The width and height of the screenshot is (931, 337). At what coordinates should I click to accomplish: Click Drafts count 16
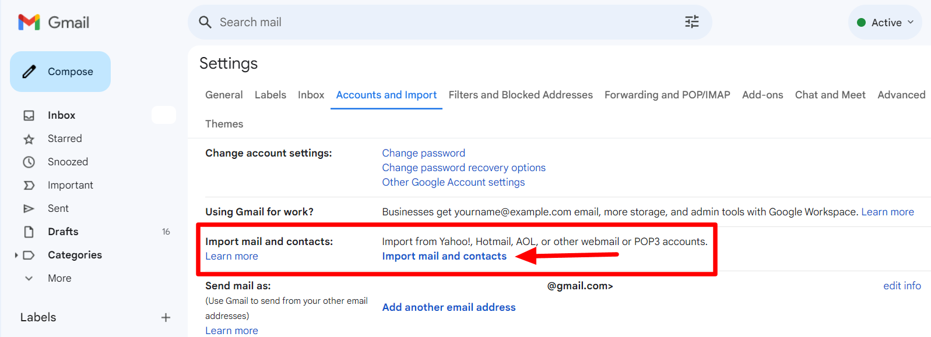(x=166, y=232)
